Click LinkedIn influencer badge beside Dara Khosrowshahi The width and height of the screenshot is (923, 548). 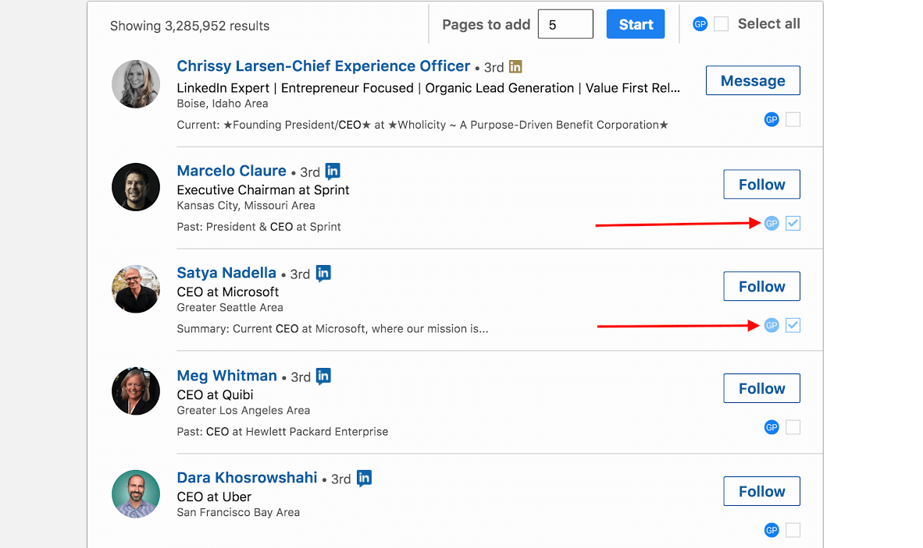[364, 478]
